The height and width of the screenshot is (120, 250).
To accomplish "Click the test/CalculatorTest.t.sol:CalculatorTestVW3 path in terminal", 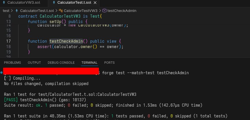I will pos(88,94).
